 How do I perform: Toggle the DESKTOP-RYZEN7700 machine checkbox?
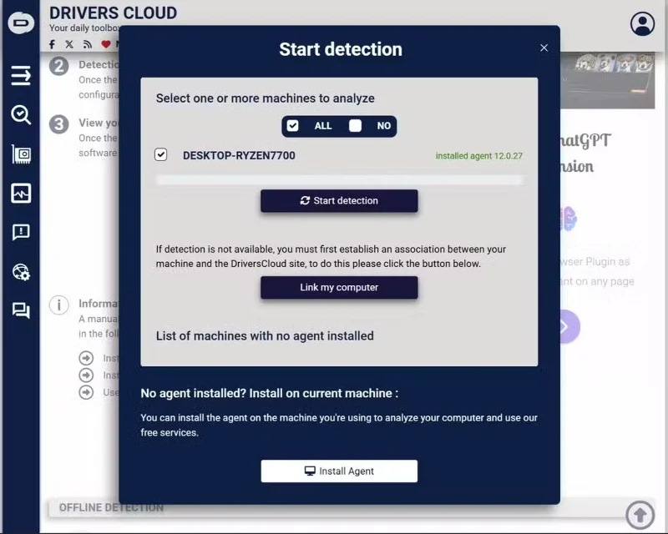point(160,154)
